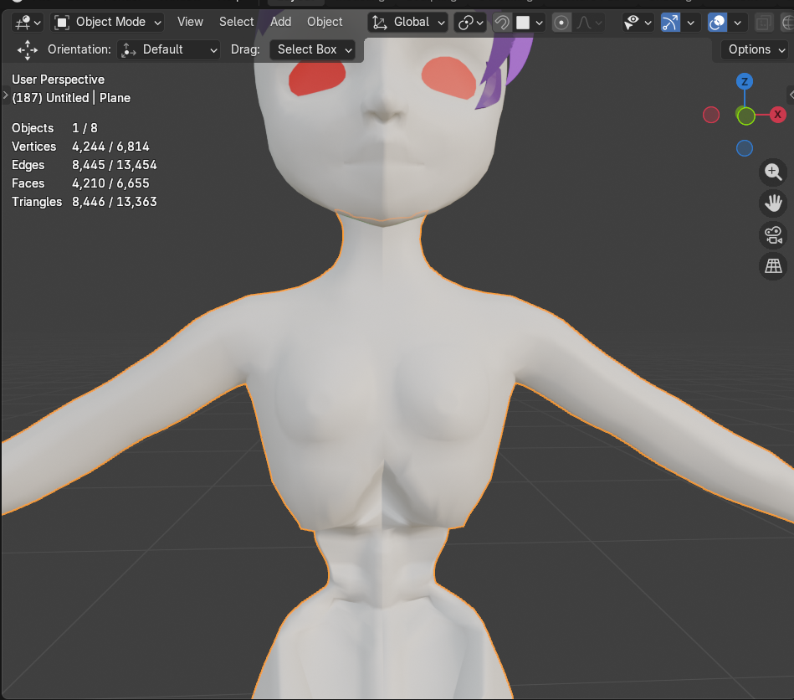Click the Objects 1 / 8 text
794x700 pixels.
click(x=54, y=128)
